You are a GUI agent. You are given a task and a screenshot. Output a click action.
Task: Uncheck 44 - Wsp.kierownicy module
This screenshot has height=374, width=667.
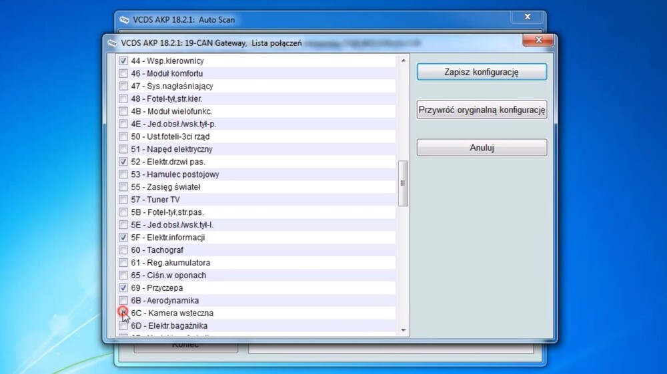coord(123,61)
